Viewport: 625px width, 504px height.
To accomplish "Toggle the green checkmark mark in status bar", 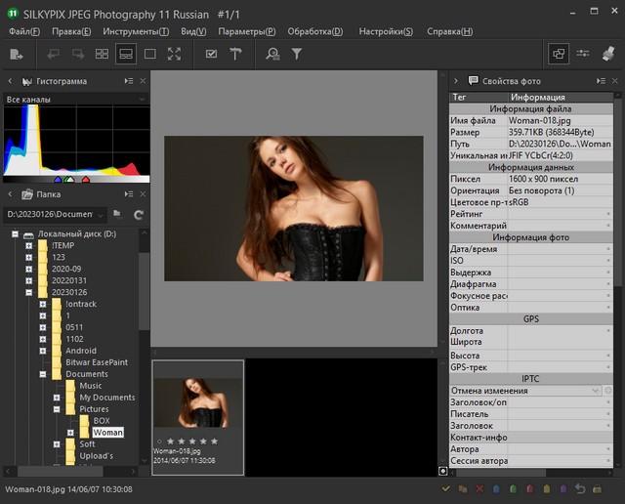I will [x=445, y=488].
